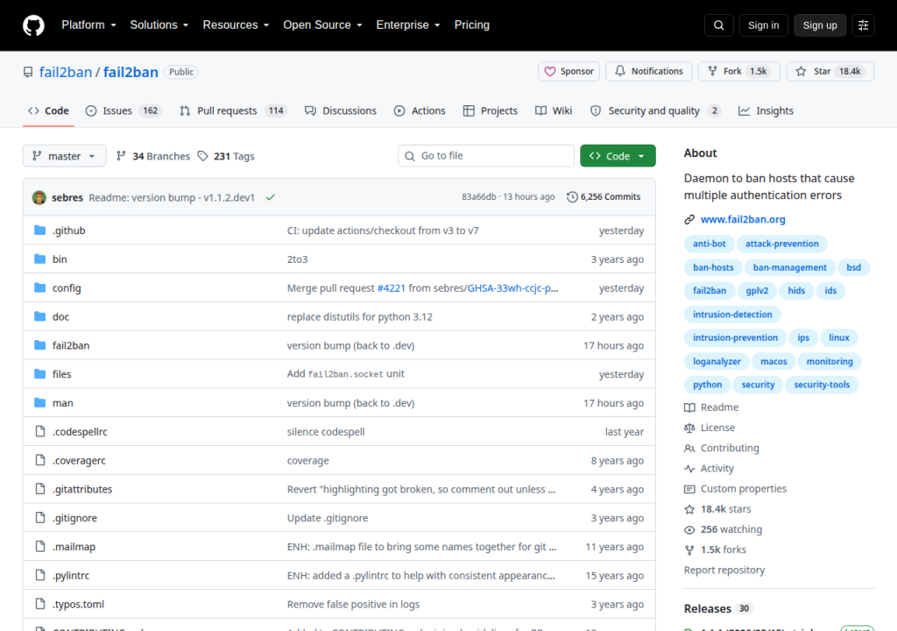Click Report repository link
This screenshot has width=897, height=631.
click(x=724, y=570)
